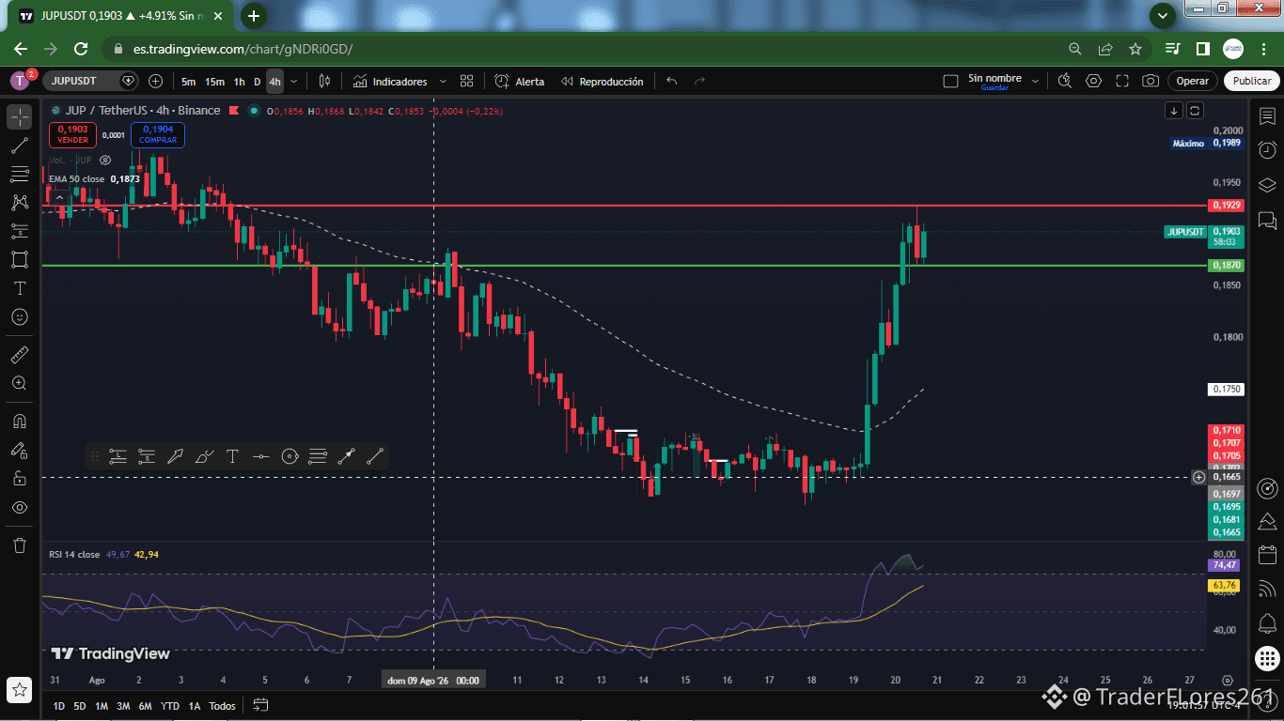Image resolution: width=1284 pixels, height=721 pixels.
Task: Toggle stay in drawing mode pencil-lock
Action: [19, 450]
